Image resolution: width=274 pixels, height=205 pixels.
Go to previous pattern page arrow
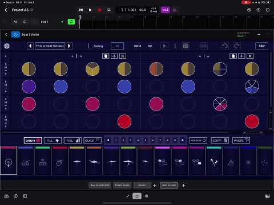pyautogui.click(x=108, y=140)
